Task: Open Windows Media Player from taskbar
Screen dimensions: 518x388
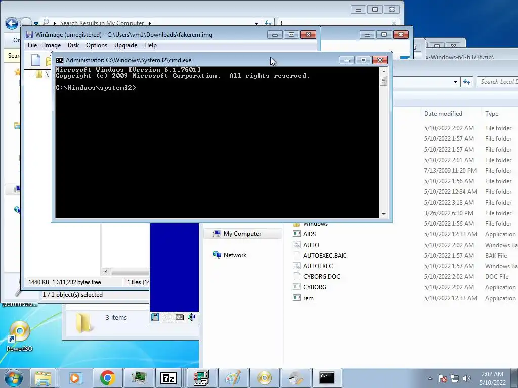Action: point(76,378)
